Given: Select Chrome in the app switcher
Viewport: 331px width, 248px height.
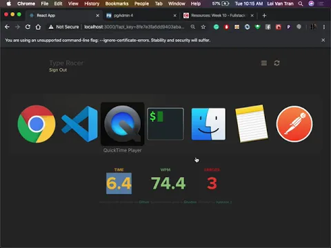Looking at the screenshot, I should coord(37,124).
